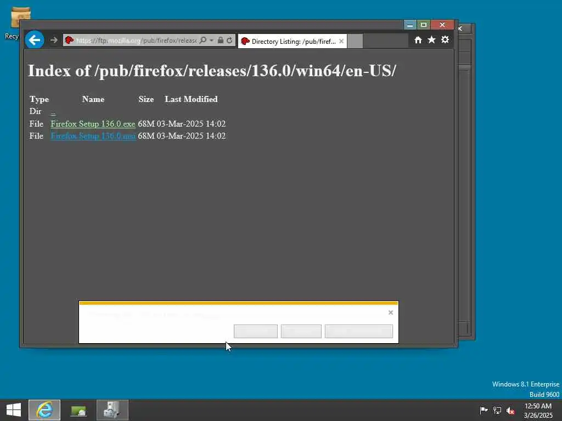Open the green picture taskbar app

click(x=78, y=410)
